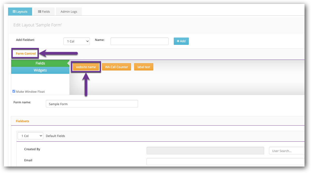Click the label test field button

144,67
